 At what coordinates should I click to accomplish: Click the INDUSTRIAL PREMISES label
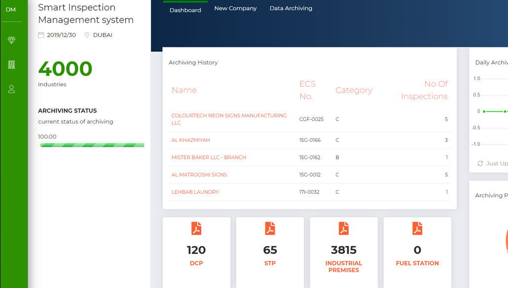click(344, 267)
